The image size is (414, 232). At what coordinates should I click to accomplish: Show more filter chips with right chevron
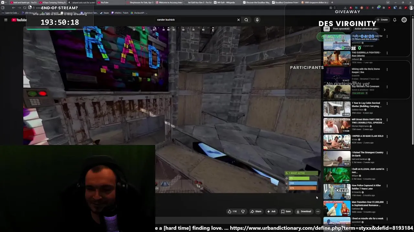pyautogui.click(x=384, y=29)
